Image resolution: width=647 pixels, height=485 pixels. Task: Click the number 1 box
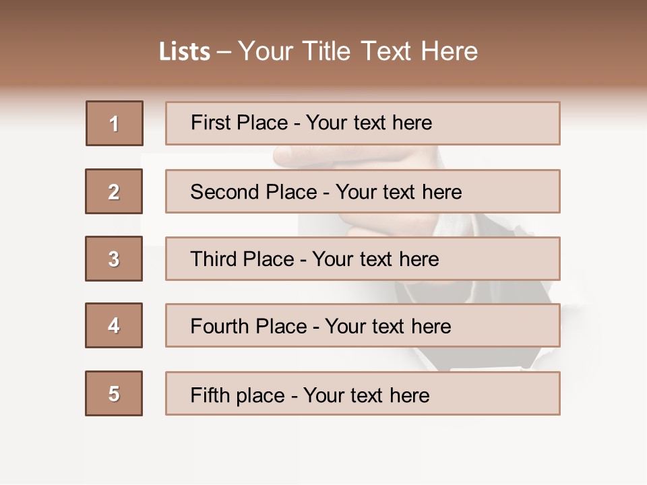click(114, 123)
